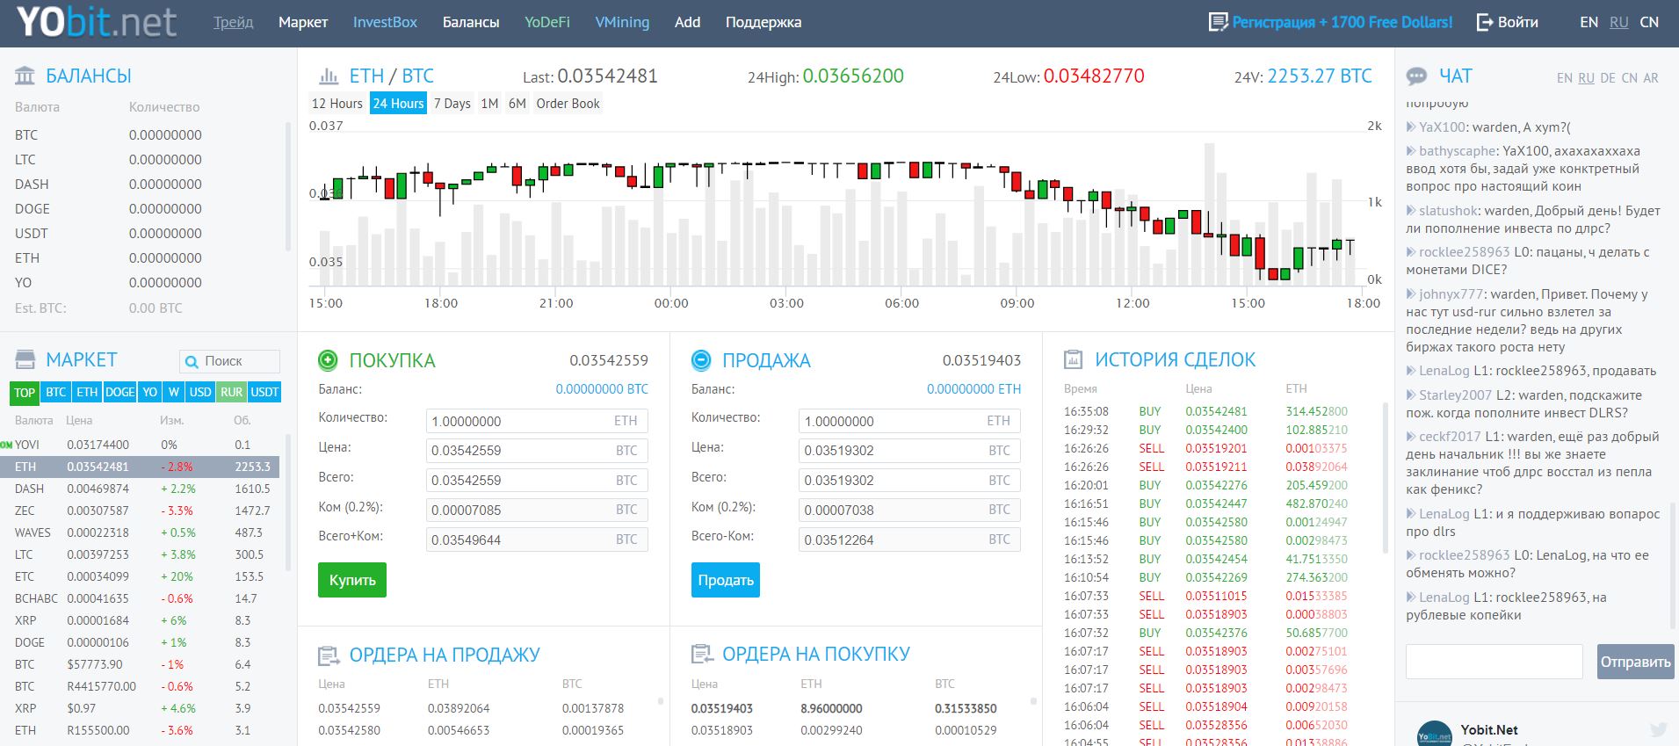Select the 6M chart range
Viewport: 1679px width, 746px height.
click(x=517, y=104)
